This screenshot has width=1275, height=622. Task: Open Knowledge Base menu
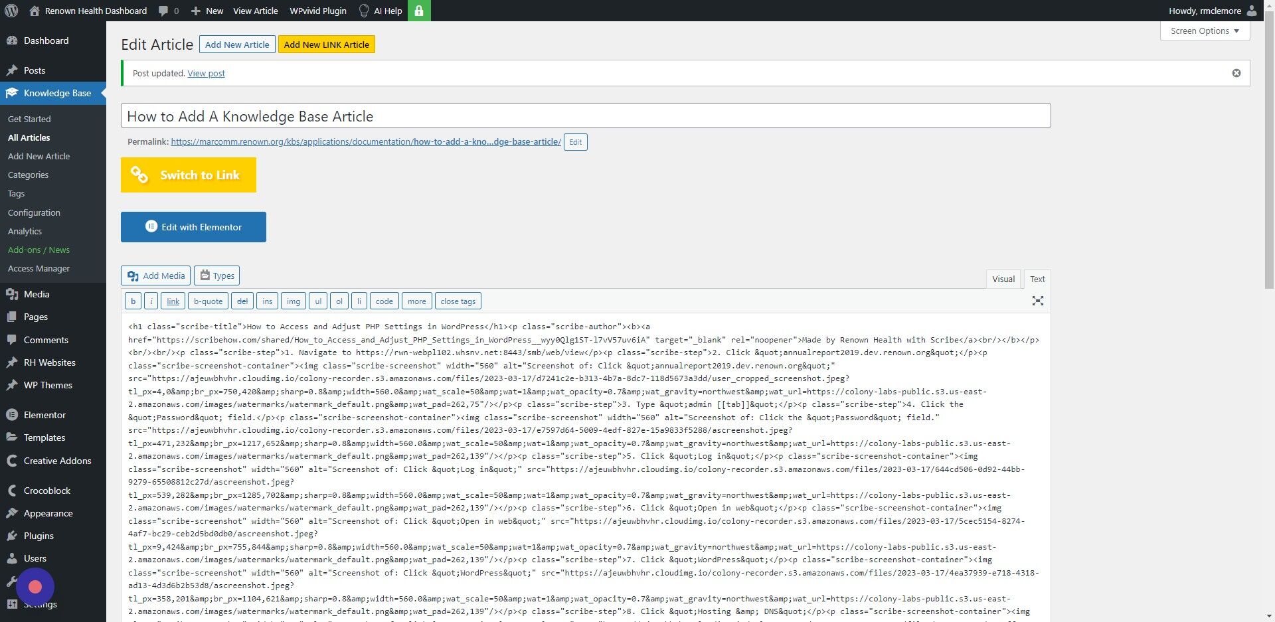pos(53,93)
